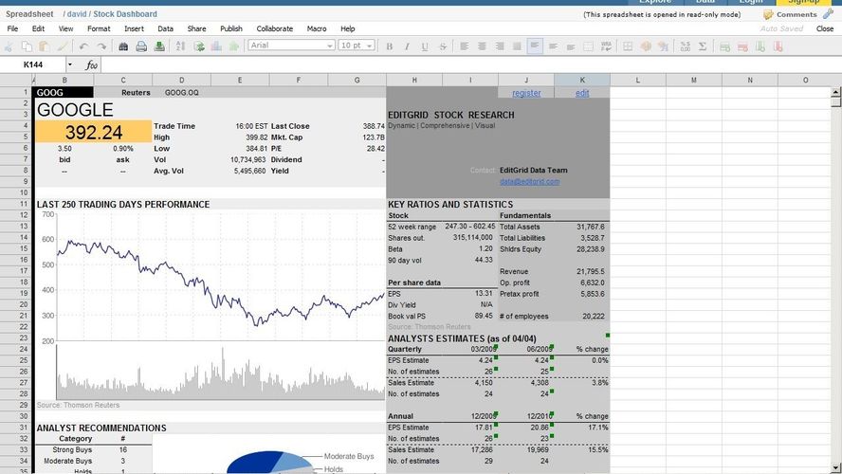Click the david breadcrumb link
The image size is (842, 474).
click(76, 14)
